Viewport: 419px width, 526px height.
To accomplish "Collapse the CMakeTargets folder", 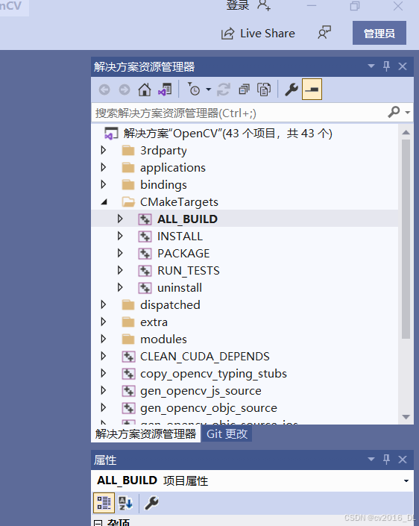I will click(x=104, y=202).
